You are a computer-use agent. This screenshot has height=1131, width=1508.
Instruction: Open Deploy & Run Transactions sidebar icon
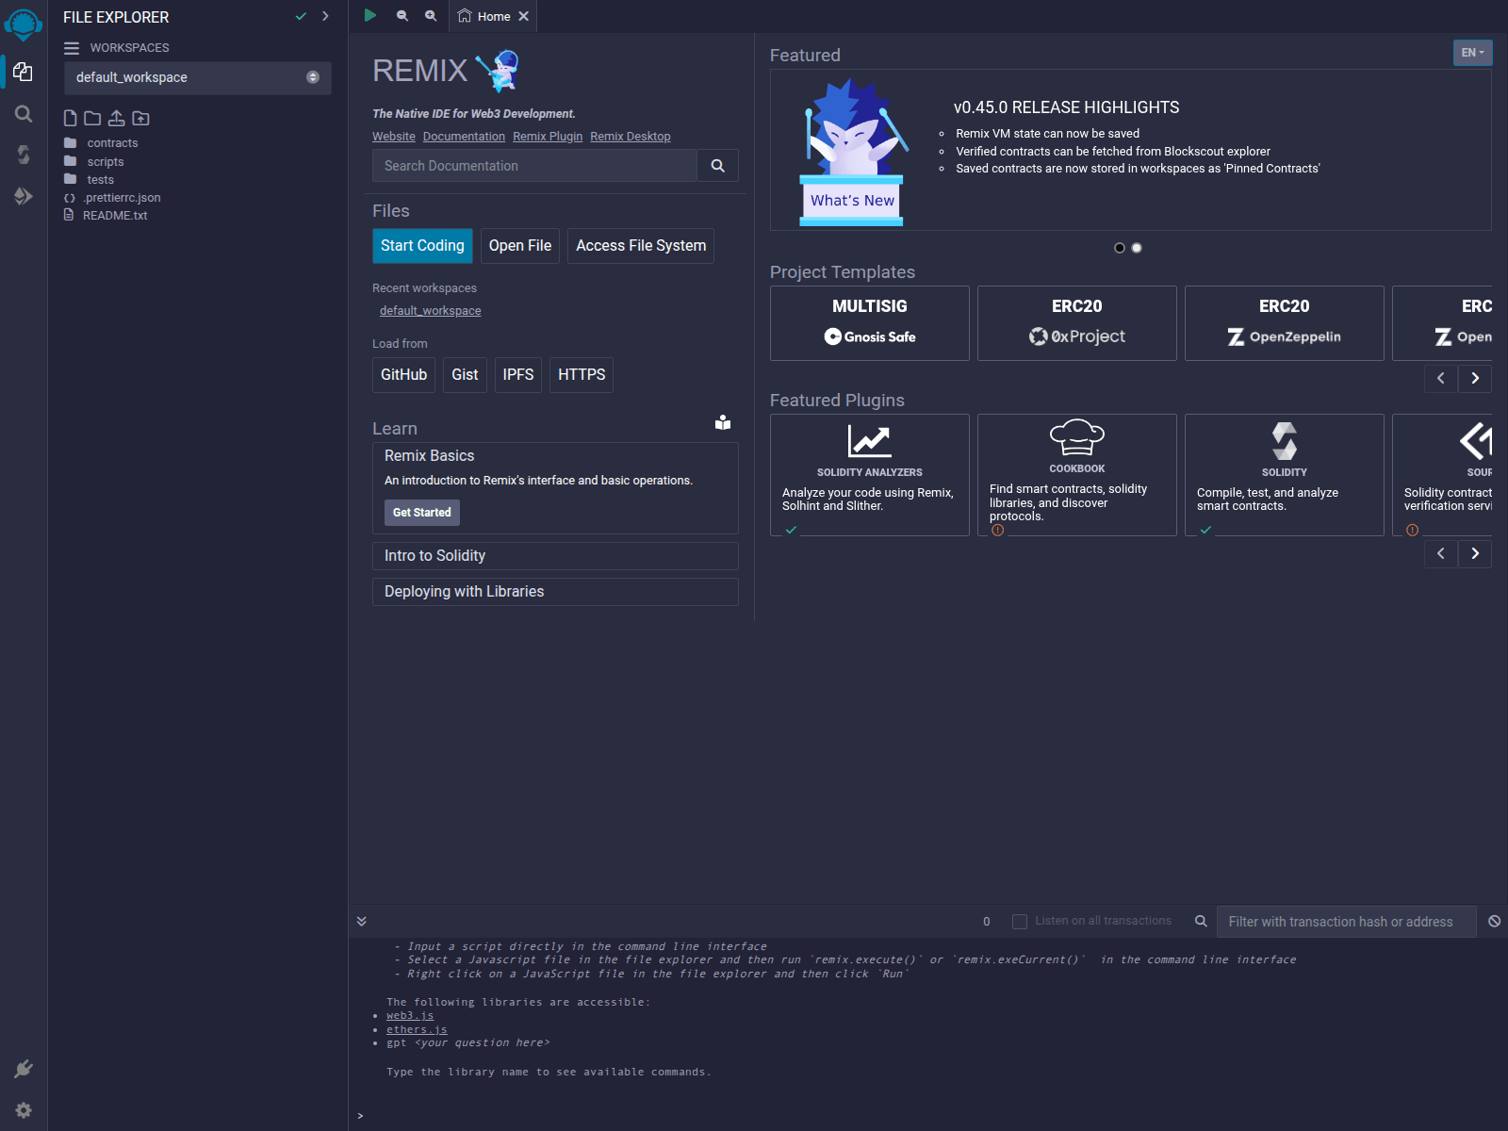coord(23,196)
